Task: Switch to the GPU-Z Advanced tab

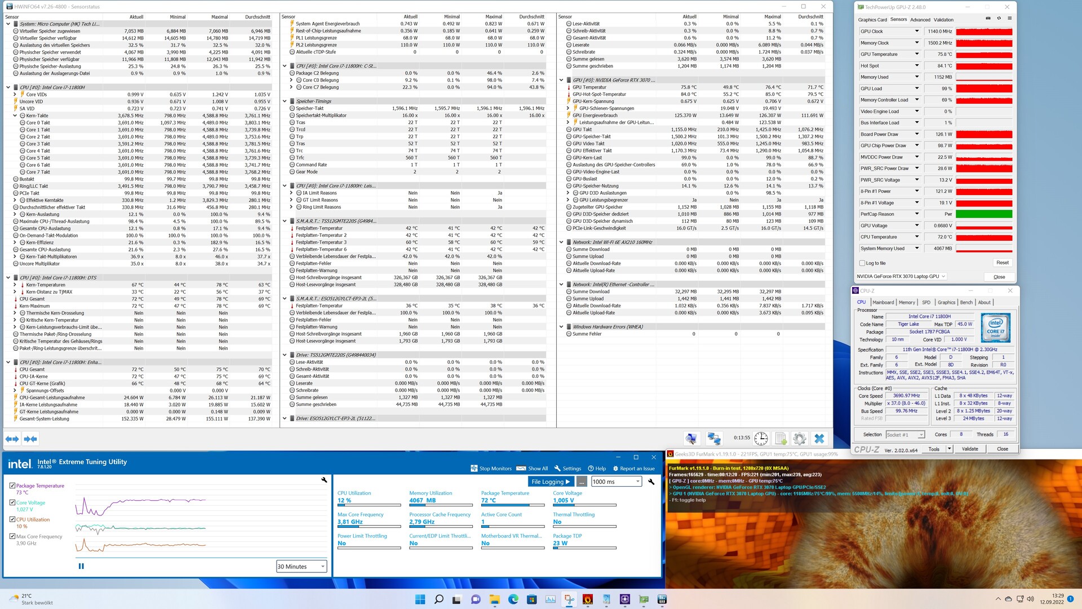Action: coord(920,20)
